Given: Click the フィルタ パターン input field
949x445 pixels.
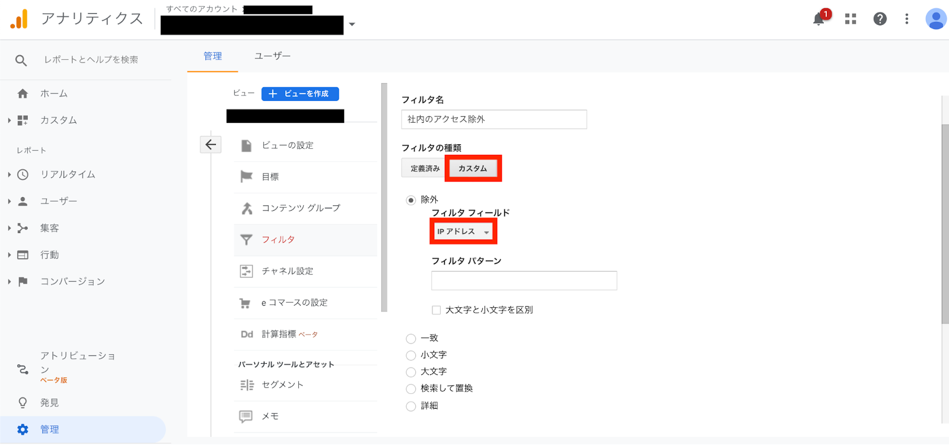Looking at the screenshot, I should [x=524, y=281].
